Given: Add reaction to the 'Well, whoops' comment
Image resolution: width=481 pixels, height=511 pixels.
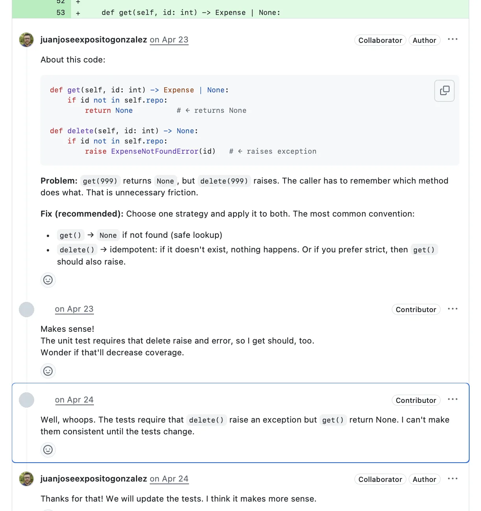Looking at the screenshot, I should coord(48,450).
